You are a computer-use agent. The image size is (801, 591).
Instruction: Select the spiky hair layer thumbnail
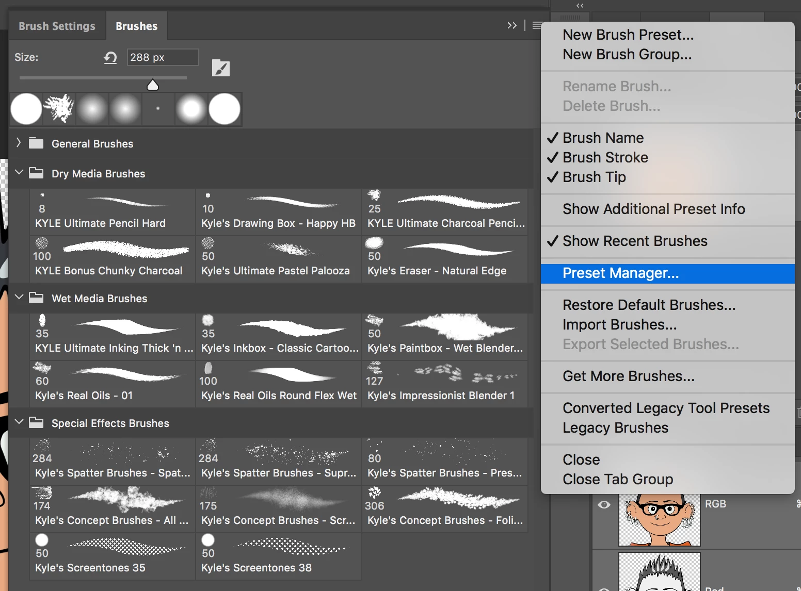click(660, 572)
